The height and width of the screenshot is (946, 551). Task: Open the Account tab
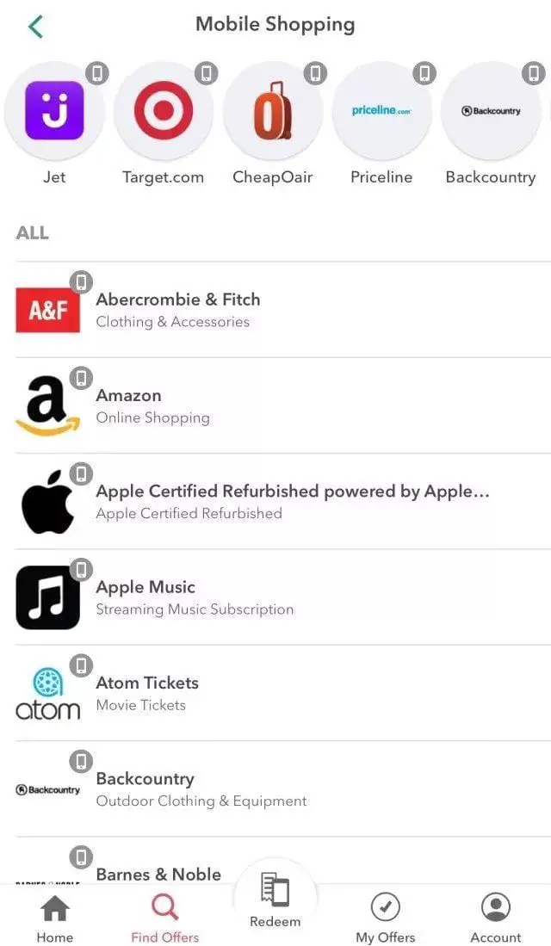(496, 918)
